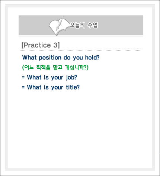Click the [Practice 3] heading
160x176 pixels.
(x=41, y=45)
